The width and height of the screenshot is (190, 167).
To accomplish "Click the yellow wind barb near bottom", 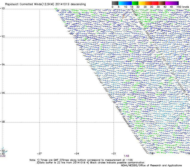I will click(x=143, y=140).
